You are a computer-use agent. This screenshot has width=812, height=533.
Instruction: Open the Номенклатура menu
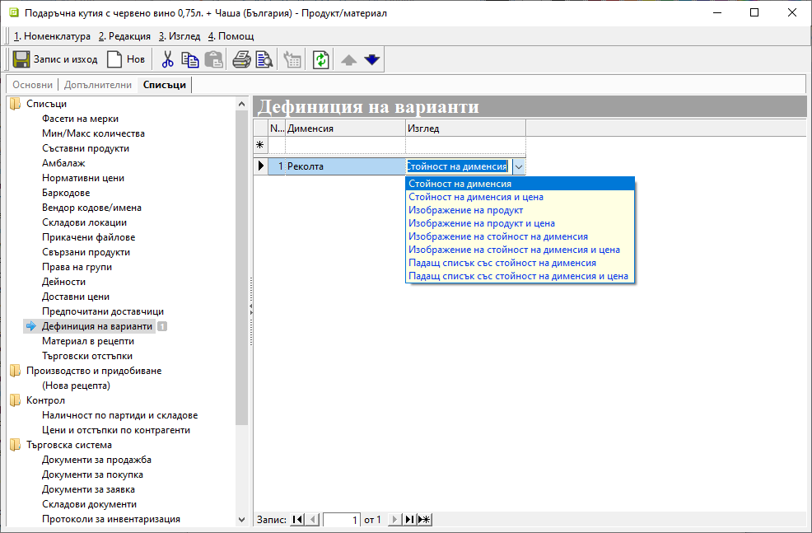coord(51,36)
